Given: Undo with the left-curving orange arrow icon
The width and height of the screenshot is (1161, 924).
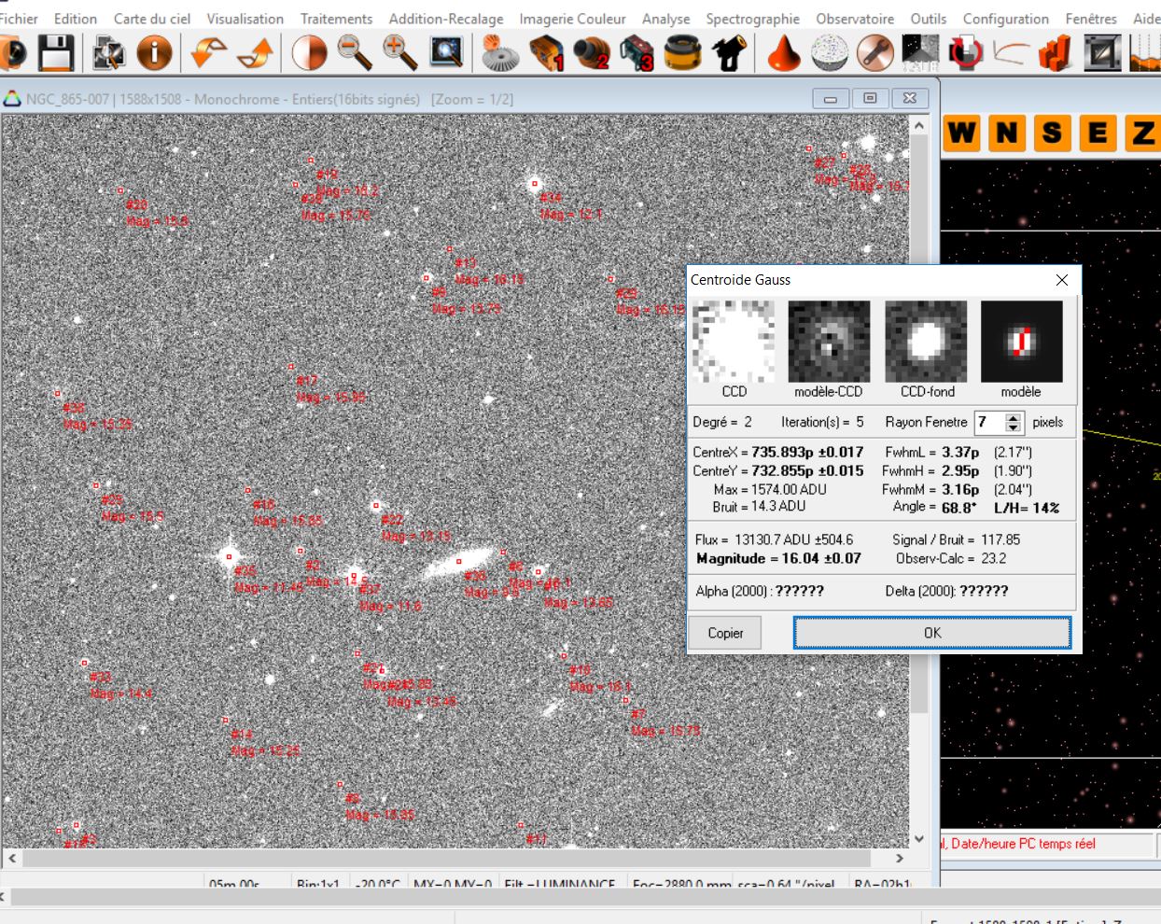Looking at the screenshot, I should [x=210, y=53].
